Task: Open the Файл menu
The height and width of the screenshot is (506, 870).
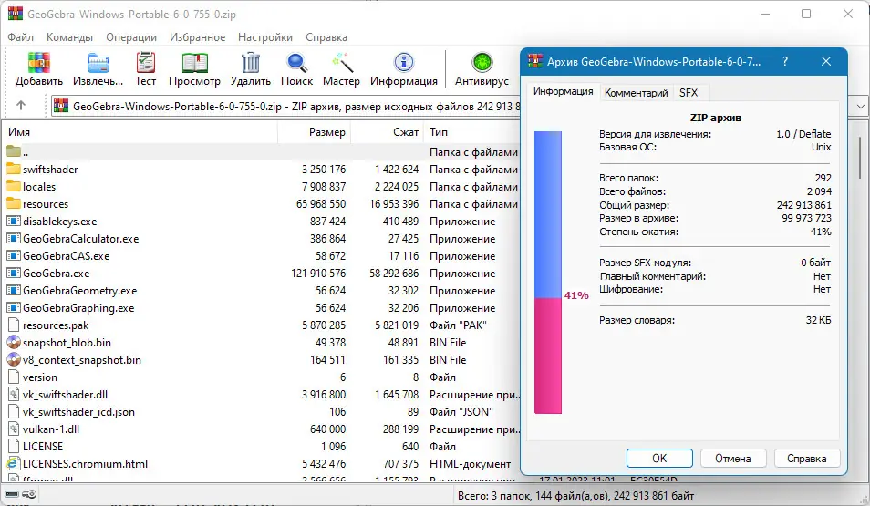Action: coord(21,37)
